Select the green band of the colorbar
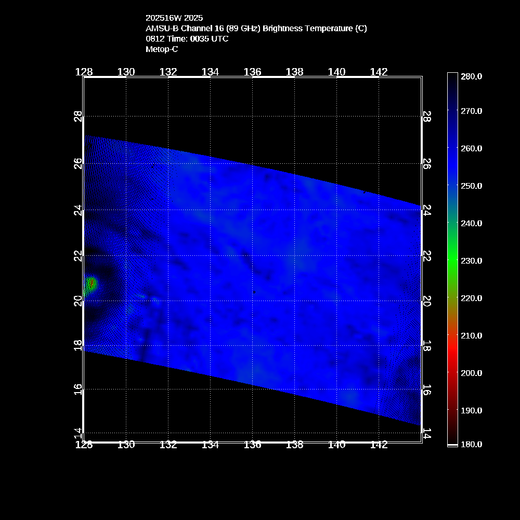The width and height of the screenshot is (520, 520). pyautogui.click(x=452, y=260)
